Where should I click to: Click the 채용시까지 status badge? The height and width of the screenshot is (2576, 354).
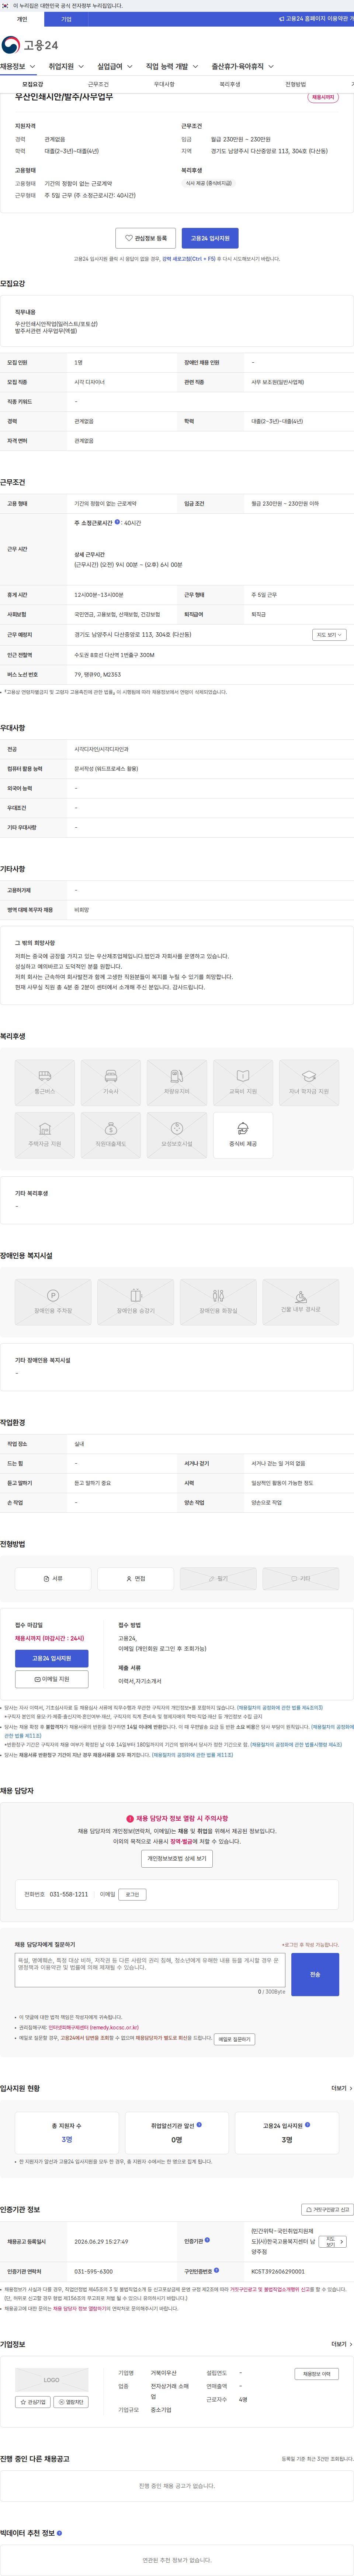click(x=323, y=97)
